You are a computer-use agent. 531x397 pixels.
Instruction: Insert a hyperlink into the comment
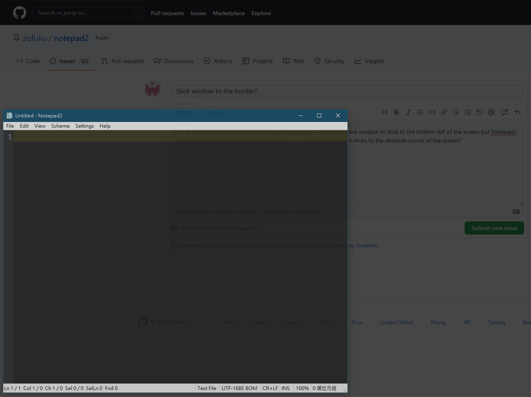coord(444,112)
